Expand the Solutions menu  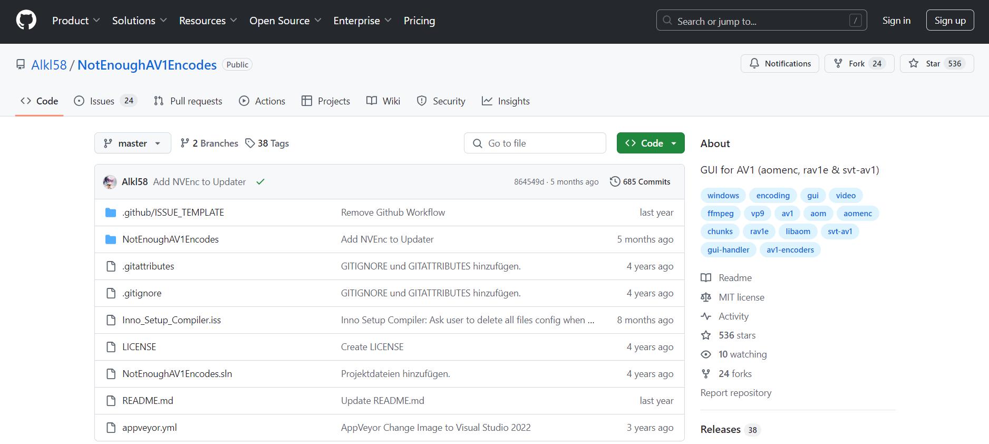(139, 21)
